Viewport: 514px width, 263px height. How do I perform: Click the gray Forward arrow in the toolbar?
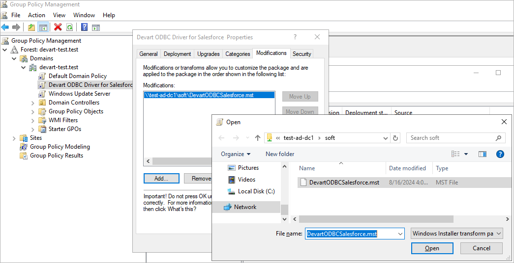point(16,27)
